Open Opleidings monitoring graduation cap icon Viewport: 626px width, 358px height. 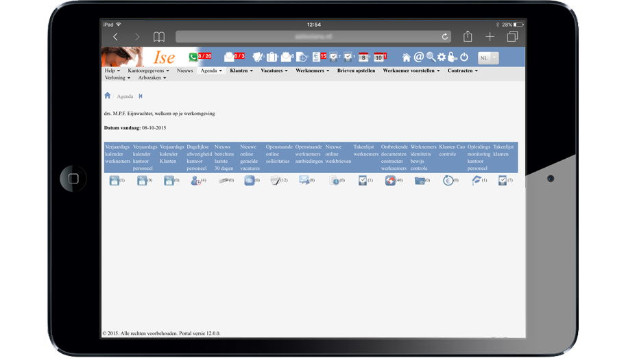coord(477,180)
